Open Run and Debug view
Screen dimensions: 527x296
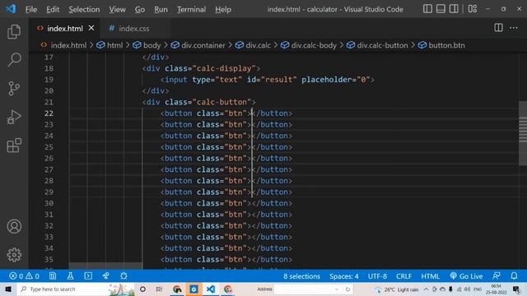[14, 117]
